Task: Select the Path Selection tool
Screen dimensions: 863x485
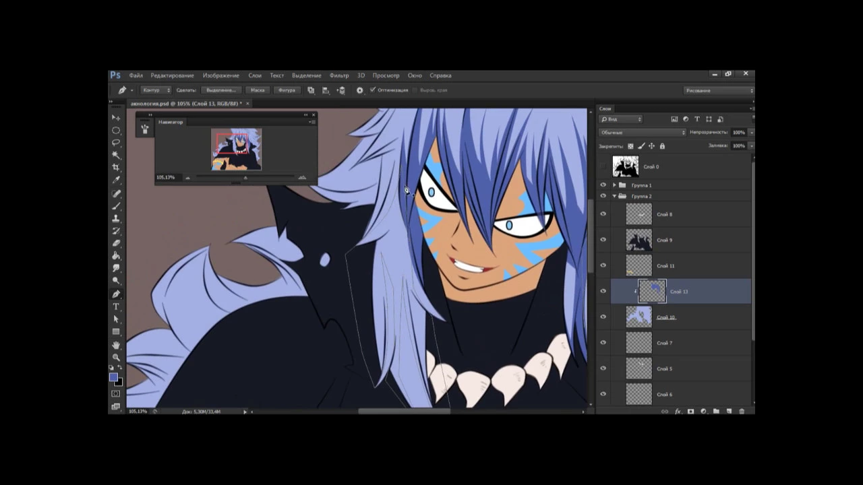Action: (116, 319)
